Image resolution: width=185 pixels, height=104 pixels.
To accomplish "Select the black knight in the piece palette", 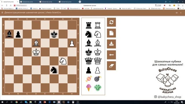I will point(89,34).
